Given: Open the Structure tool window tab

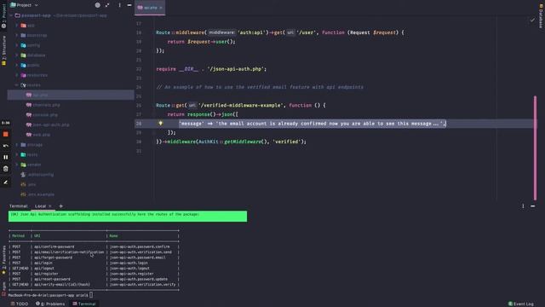Looking at the screenshot, I should pyautogui.click(x=3, y=50).
